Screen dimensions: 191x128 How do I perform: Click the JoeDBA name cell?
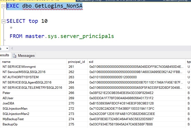point(9,103)
